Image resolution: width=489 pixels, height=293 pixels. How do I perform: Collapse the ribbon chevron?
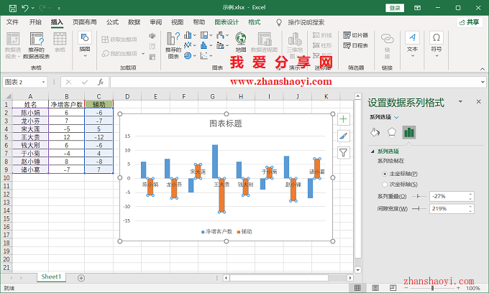click(x=483, y=69)
